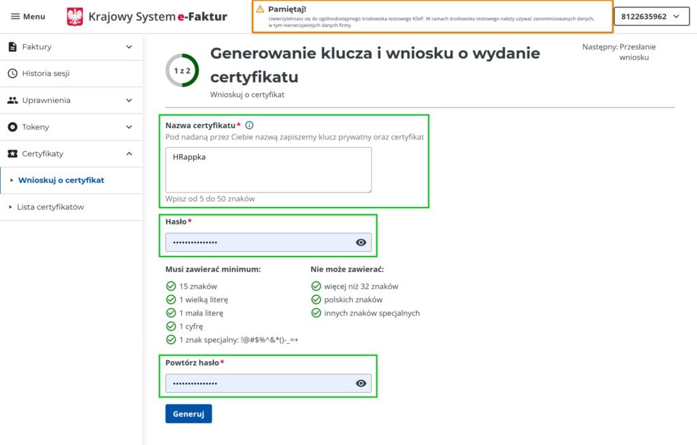Click the warning triangle icon in Pamiętaj banner
Viewport: 697px width, 445px height.
(259, 9)
